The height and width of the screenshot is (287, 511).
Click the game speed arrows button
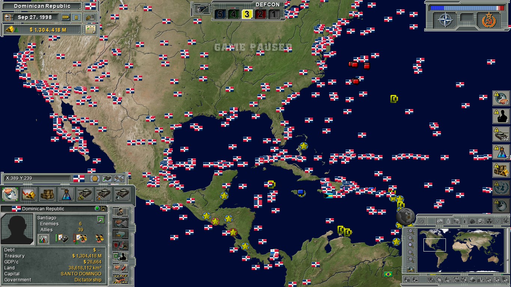click(x=66, y=17)
